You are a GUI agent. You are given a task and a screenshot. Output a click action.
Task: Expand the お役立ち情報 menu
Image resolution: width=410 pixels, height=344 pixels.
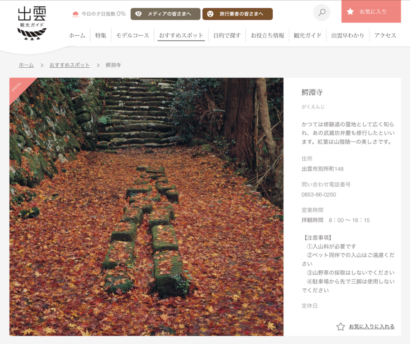pos(267,35)
